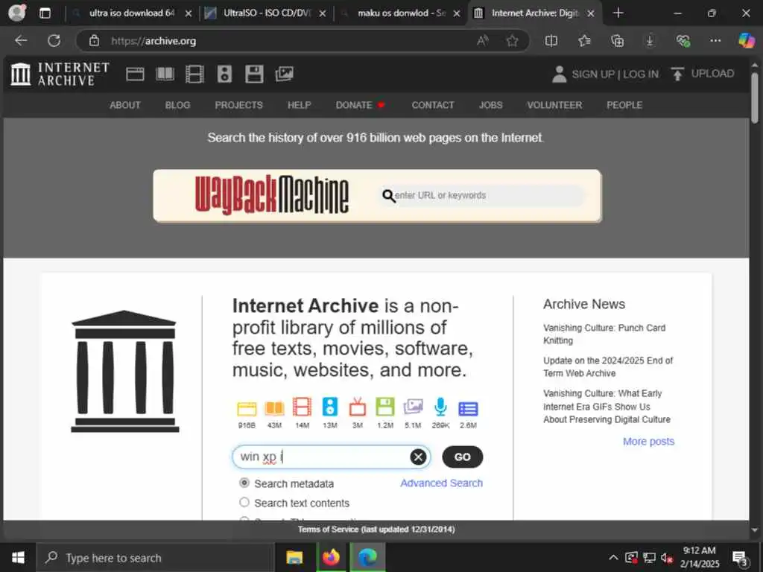Click the user avatar icon beside Sign Up

click(x=559, y=74)
